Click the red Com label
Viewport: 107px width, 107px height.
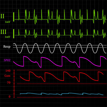7,76
